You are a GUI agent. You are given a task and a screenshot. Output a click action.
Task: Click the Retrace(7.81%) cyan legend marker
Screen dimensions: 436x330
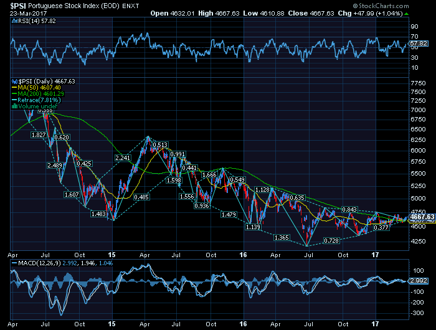[15, 100]
